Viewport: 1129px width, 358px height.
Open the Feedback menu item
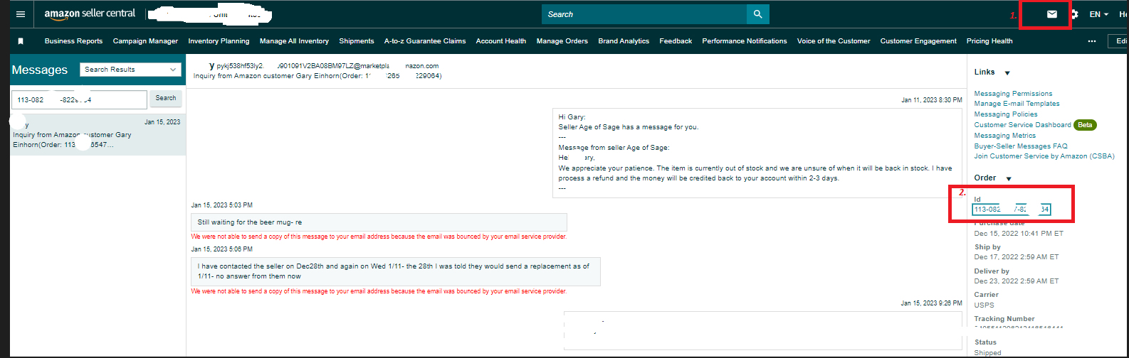[676, 41]
